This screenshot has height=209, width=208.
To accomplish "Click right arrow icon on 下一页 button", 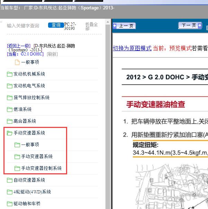I will pyautogui.click(x=200, y=25).
